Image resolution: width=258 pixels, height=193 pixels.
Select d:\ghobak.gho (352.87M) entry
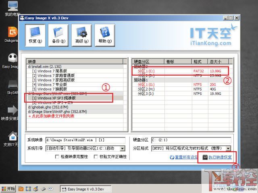[48, 107]
